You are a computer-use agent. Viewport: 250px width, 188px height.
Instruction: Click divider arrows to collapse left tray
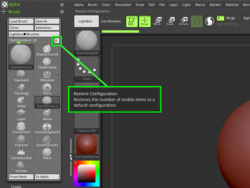pyautogui.click(x=71, y=157)
